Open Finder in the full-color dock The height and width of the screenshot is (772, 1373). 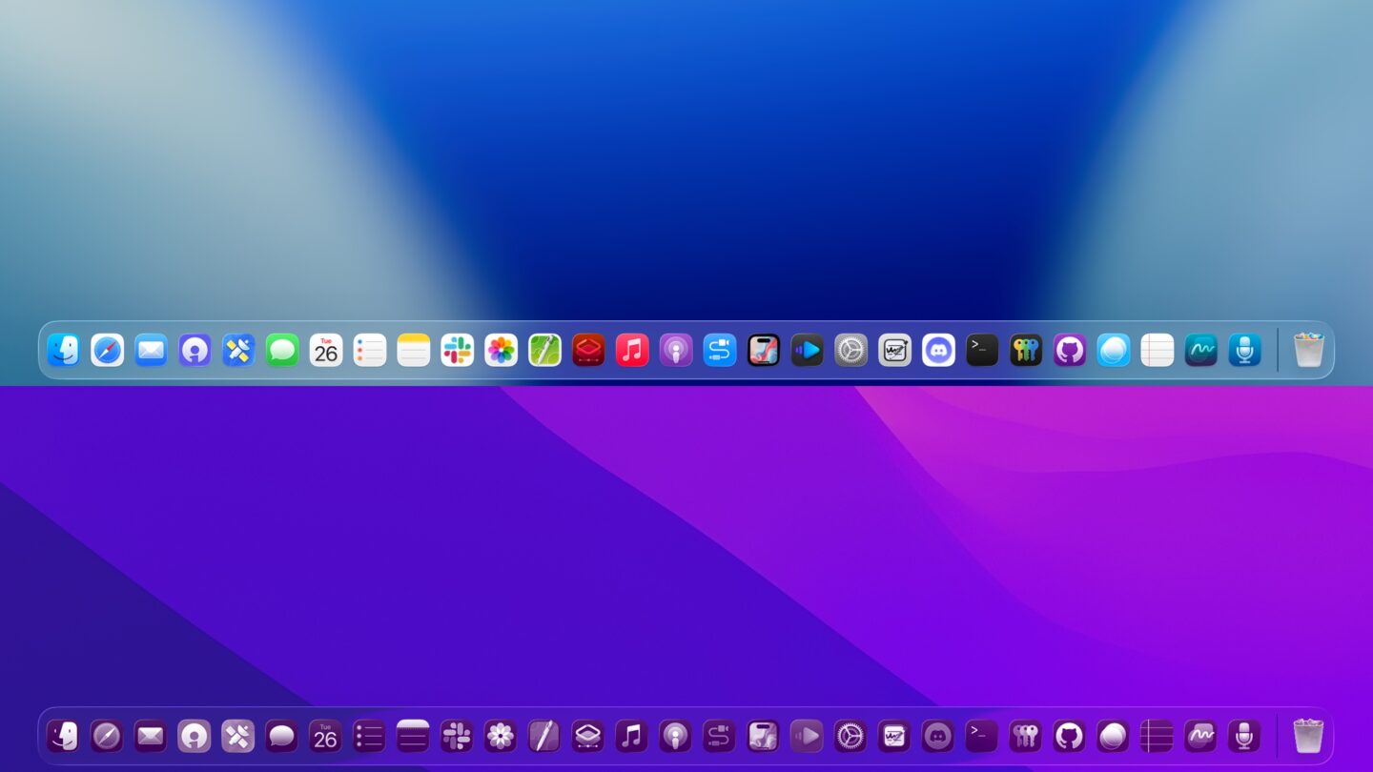pos(64,350)
